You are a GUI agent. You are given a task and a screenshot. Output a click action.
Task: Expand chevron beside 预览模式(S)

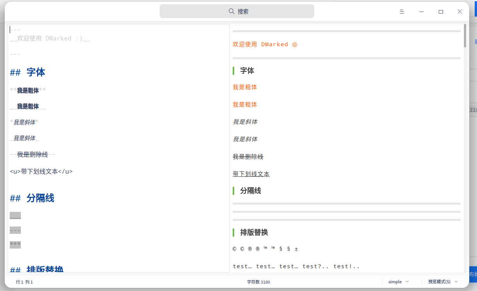tap(456, 282)
